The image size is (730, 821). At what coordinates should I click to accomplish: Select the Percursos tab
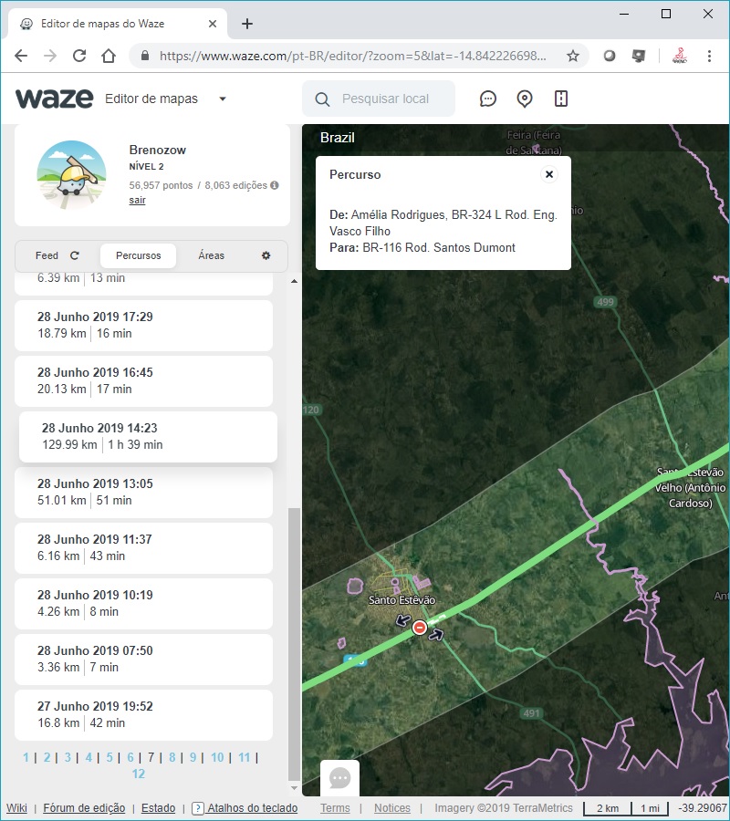138,255
